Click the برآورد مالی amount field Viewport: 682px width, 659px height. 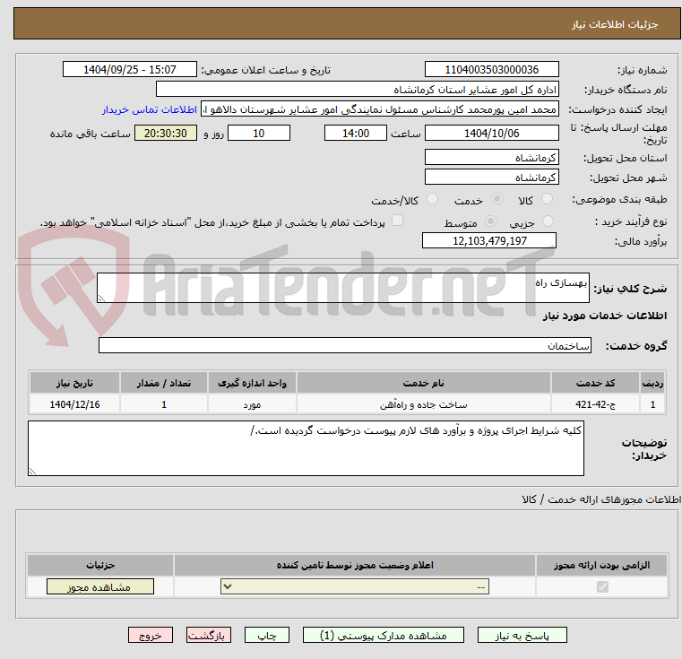click(x=489, y=240)
